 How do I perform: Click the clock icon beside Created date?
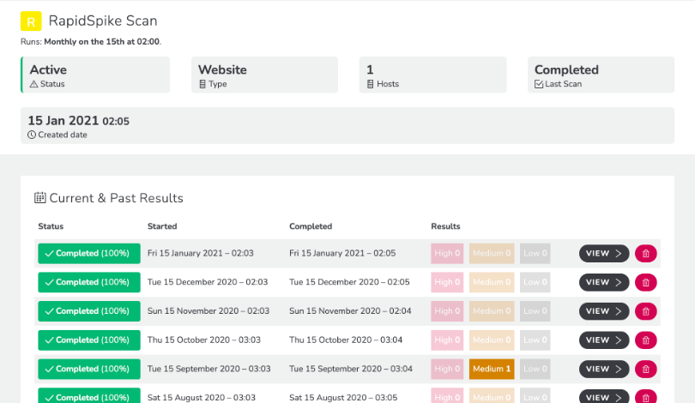pyautogui.click(x=32, y=135)
